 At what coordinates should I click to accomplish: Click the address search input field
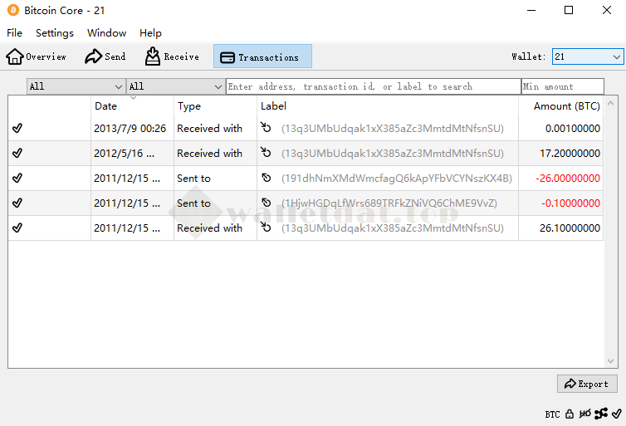coord(373,86)
